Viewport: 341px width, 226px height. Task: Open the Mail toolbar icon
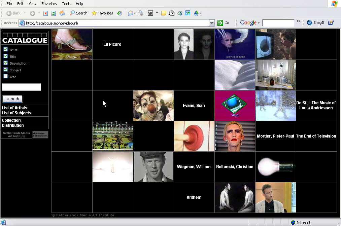[131, 13]
